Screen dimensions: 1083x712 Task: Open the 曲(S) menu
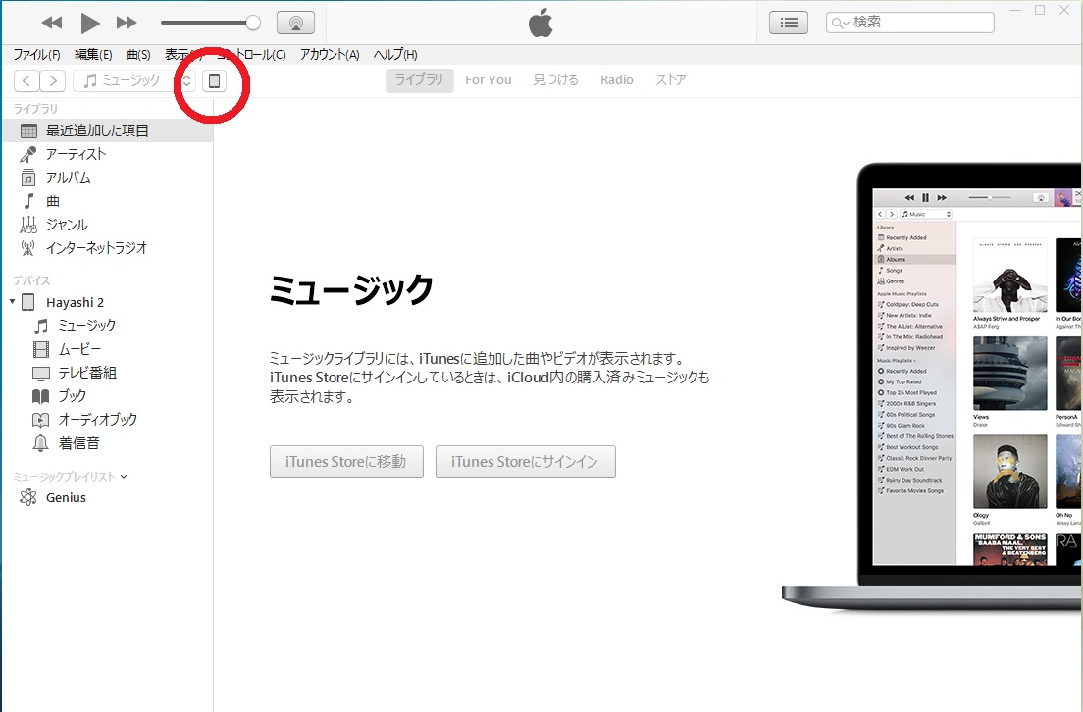click(x=138, y=55)
